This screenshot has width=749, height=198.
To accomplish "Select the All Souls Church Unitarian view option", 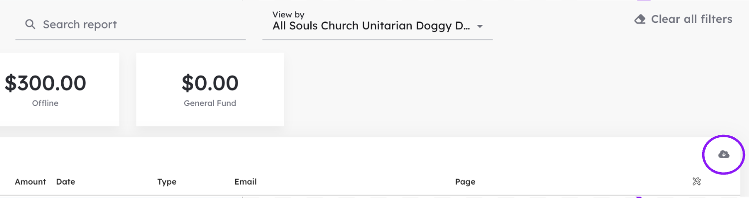I will (371, 26).
